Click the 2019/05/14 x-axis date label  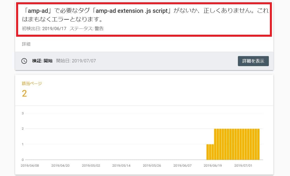121,166
